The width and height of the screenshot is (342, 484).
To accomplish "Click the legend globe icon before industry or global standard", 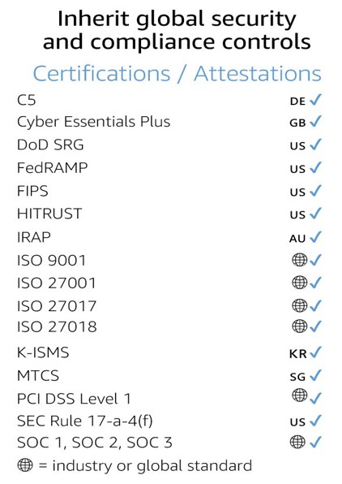I will [25, 465].
